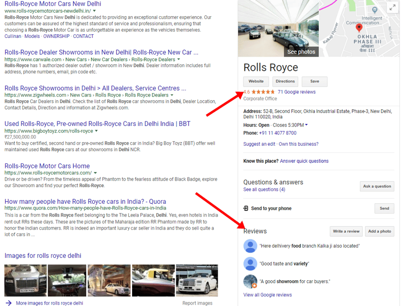Viewport: 405px width, 306px height.
Task: Open dropdown arrow next to rolls-roycemotorcars-newdelhi.in URL
Action: 94,11
